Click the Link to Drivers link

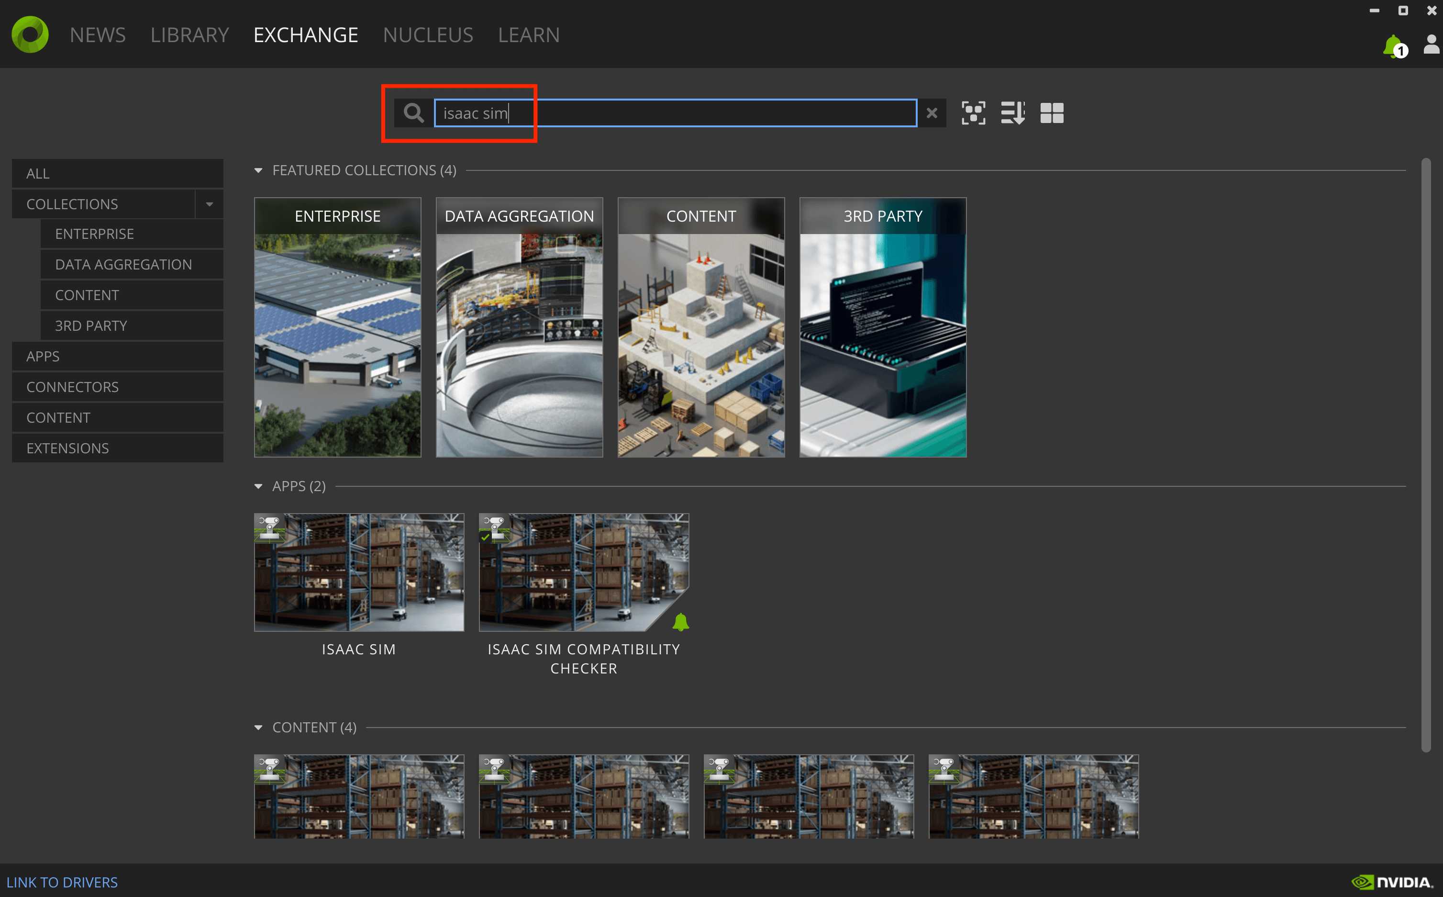(62, 882)
